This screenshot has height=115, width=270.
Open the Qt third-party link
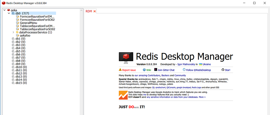pos(153,87)
